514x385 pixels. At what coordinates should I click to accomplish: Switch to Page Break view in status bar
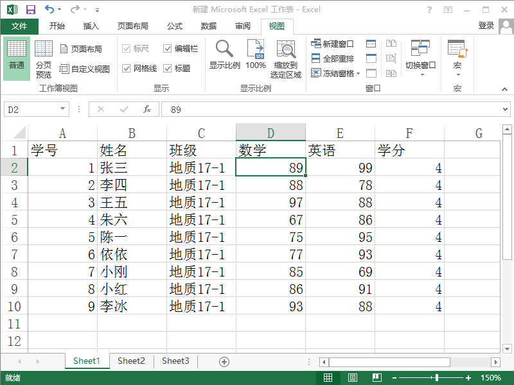(x=377, y=378)
